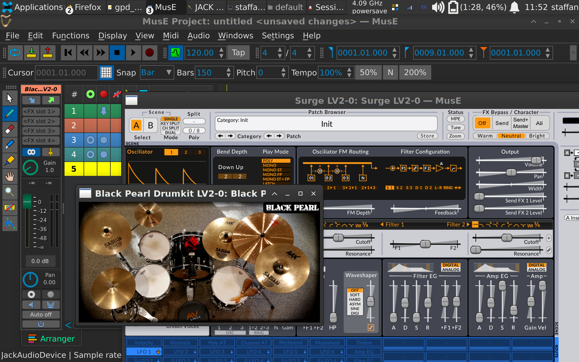This screenshot has width=579, height=362.
Task: Adjust the Output Volume slider
Action: pyautogui.click(x=536, y=160)
